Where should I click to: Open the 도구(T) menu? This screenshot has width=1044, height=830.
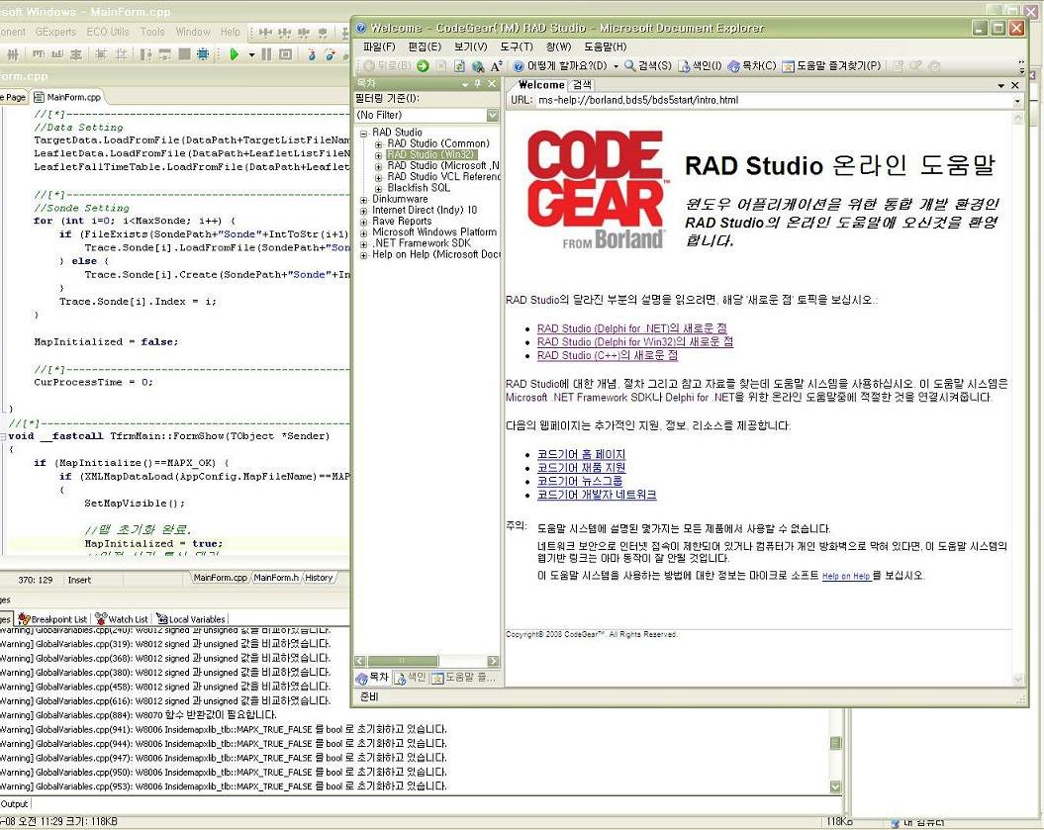tap(516, 46)
